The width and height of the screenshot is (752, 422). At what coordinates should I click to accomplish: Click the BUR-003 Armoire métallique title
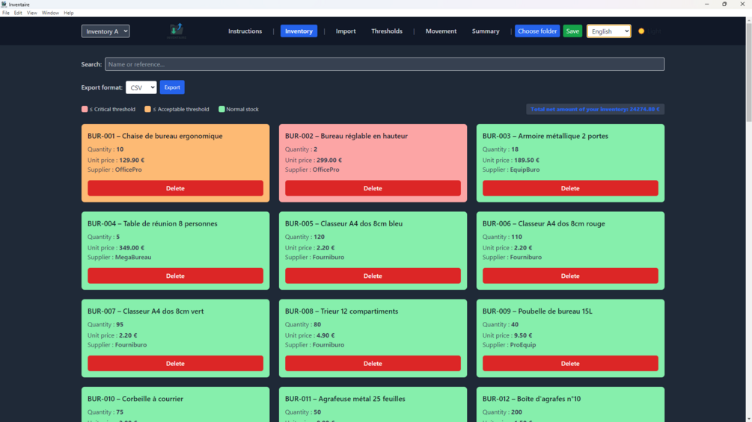[x=545, y=136]
